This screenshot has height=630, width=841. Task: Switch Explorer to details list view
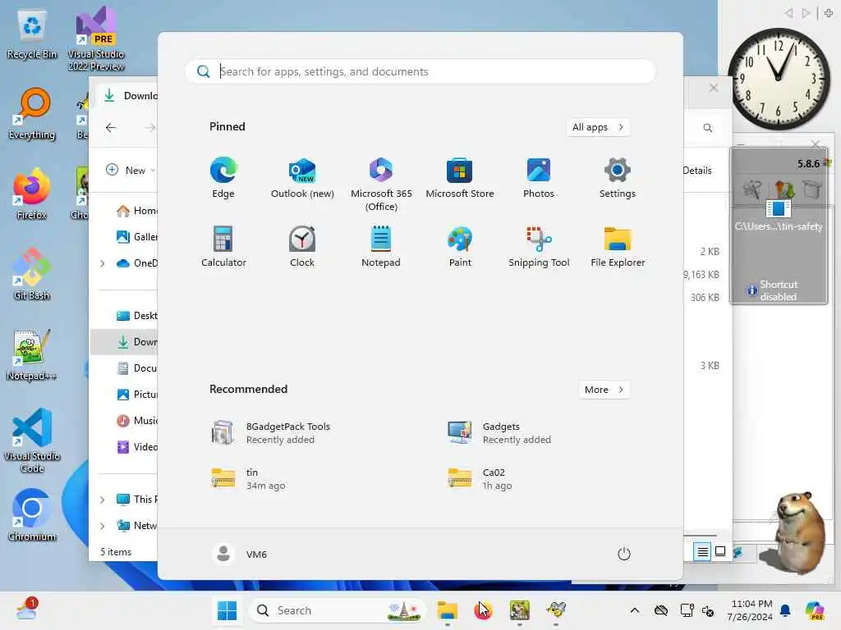coord(703,551)
